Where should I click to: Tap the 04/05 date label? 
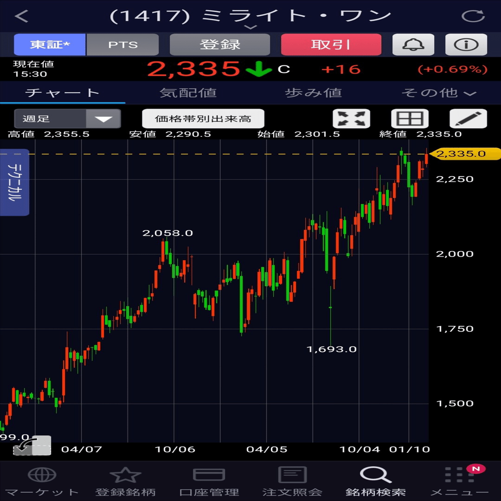(267, 449)
